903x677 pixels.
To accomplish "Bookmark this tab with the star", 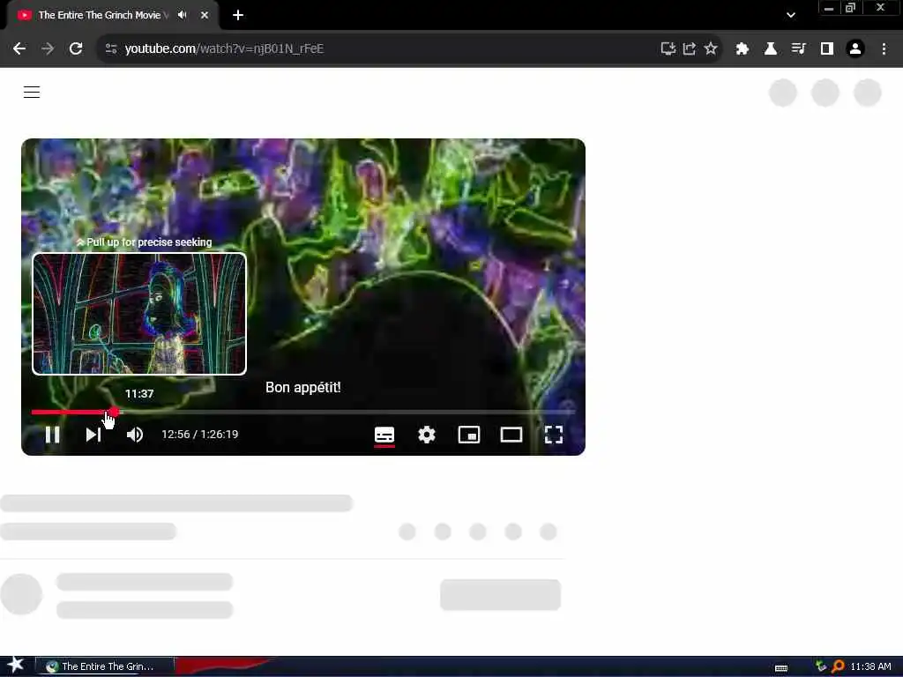I will (711, 49).
